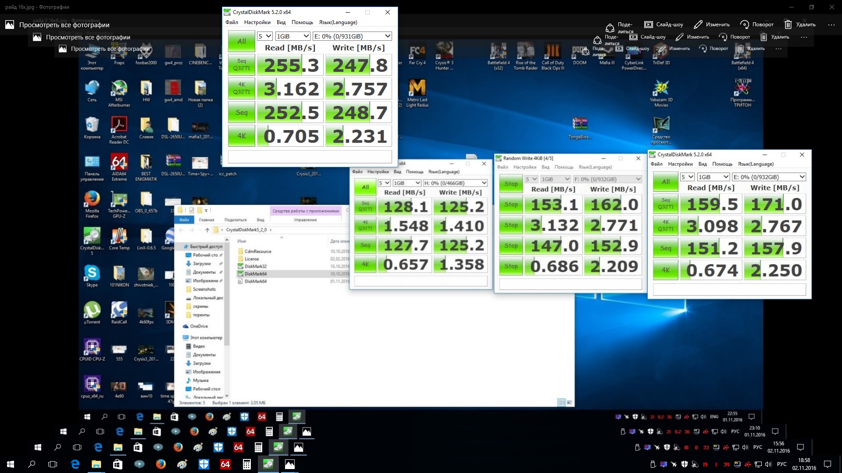Screen dimensions: 842x473
Task: Click Удалить in the topmost Photos toolbar
Action: click(x=800, y=25)
